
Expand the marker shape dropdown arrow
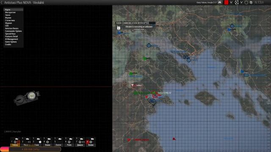tap(241, 3)
